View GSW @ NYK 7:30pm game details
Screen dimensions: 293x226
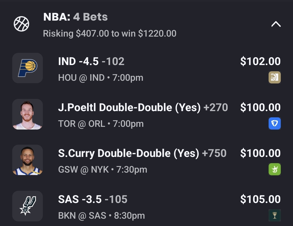tap(103, 170)
